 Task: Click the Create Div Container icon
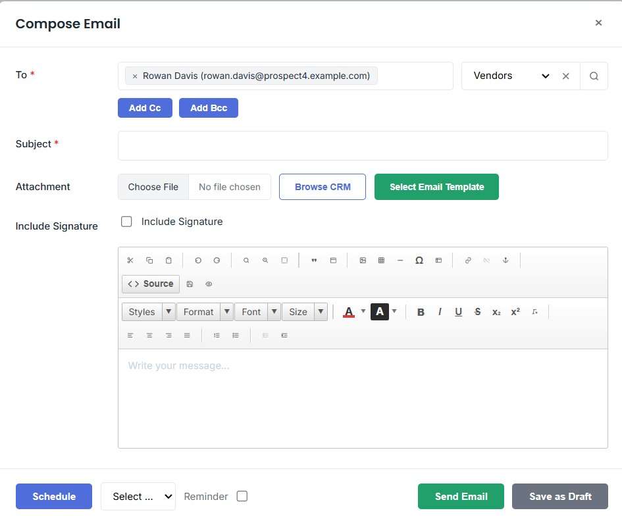[x=333, y=260]
